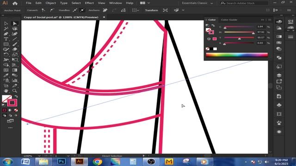The width and height of the screenshot is (296, 166).
Task: Click the Search Adobe Stock field
Action: (x=244, y=3)
